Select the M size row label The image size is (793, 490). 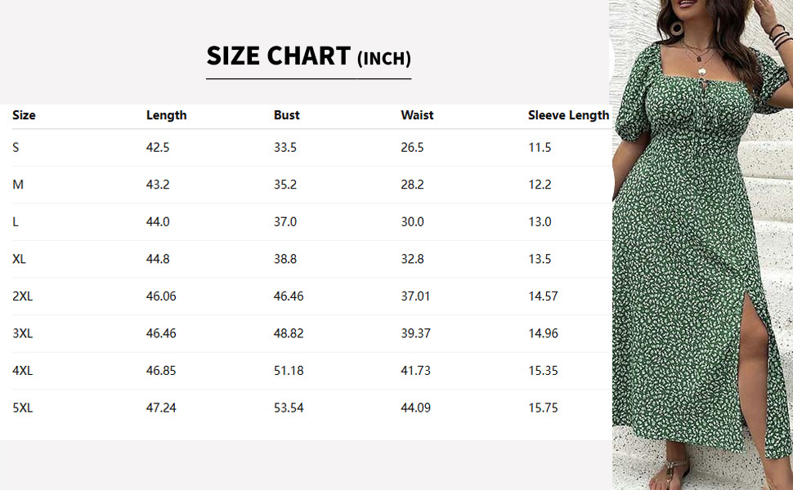pyautogui.click(x=18, y=185)
